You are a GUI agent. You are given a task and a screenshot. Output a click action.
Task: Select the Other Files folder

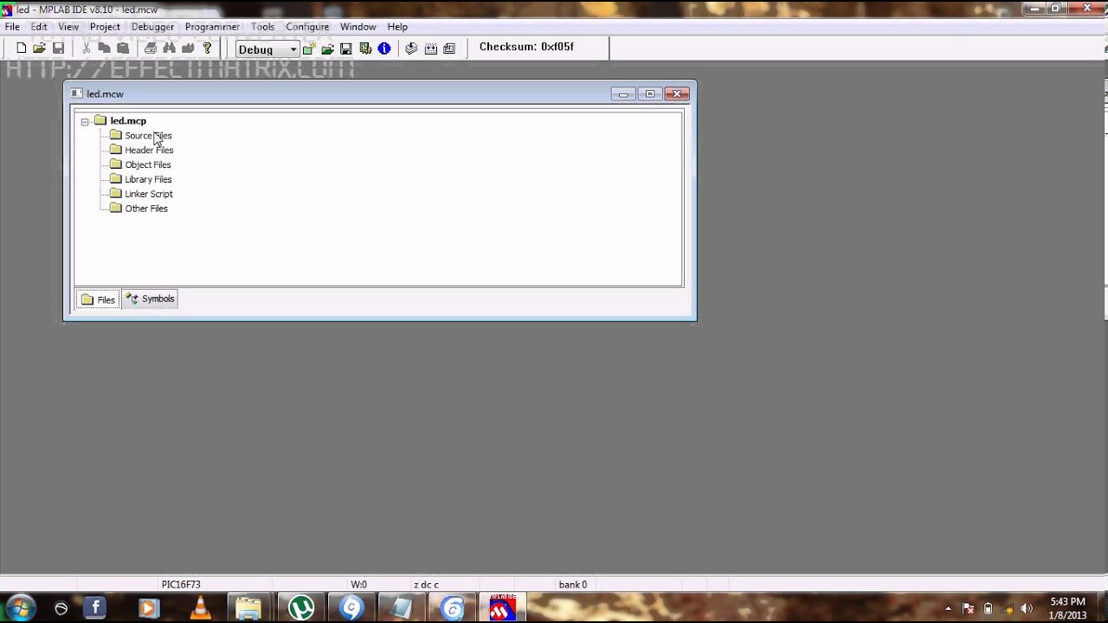click(146, 209)
